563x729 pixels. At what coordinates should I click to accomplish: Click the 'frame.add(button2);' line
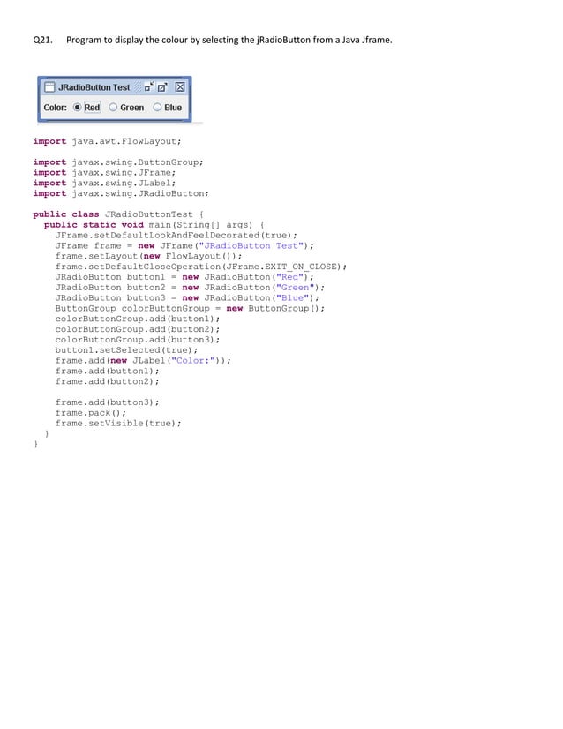click(x=107, y=381)
